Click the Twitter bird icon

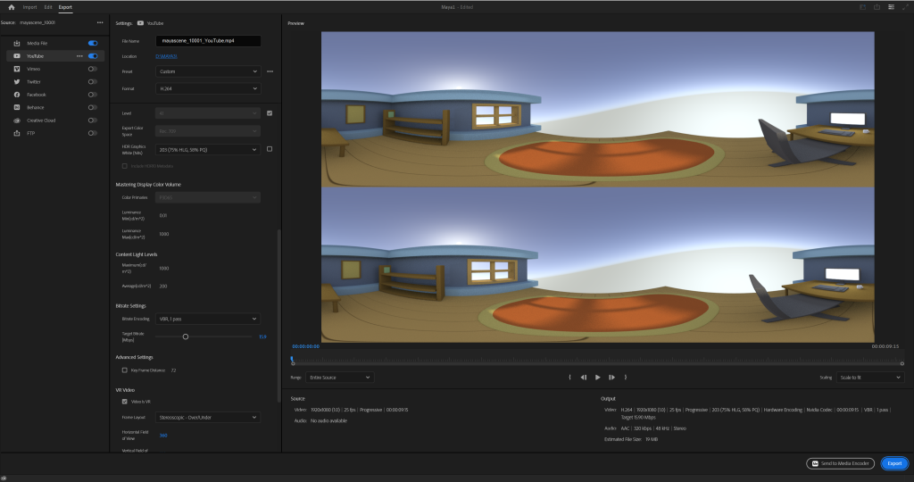tap(17, 81)
